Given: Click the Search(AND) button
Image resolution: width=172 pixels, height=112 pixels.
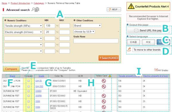Looking at the screenshot, I should click(x=109, y=58).
